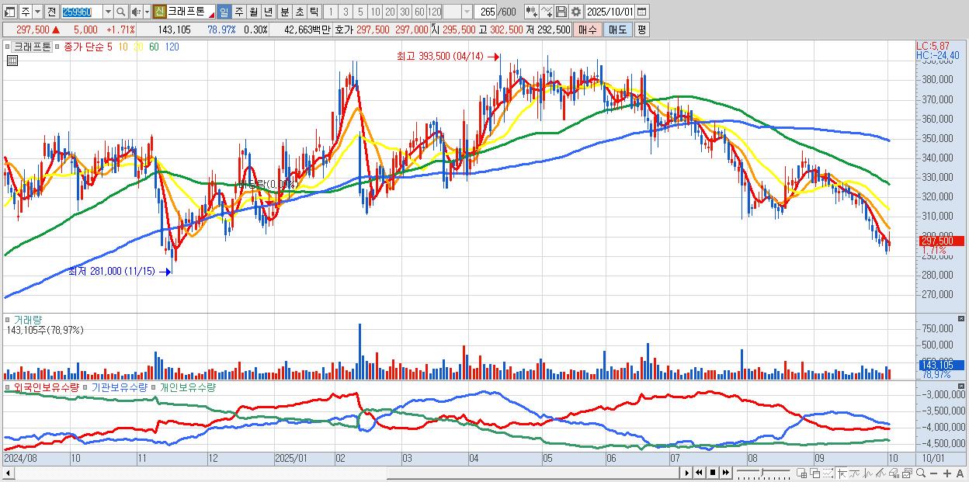Click the overlapping windows icon in bottom toolbar

point(815,473)
